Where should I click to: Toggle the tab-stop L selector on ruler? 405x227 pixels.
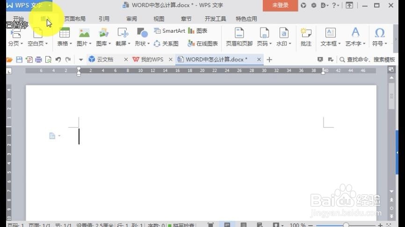click(9, 71)
